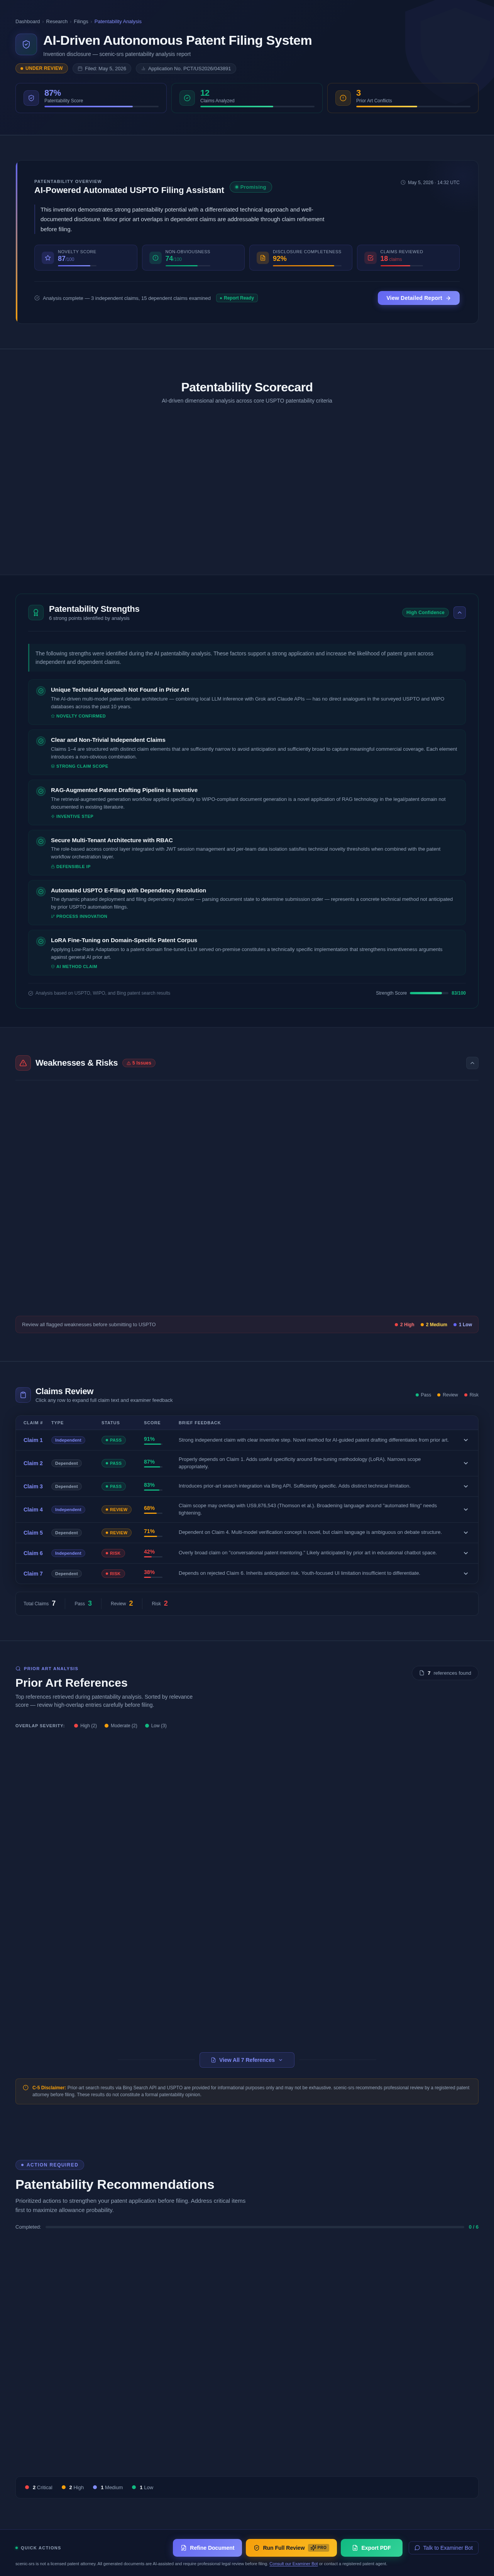This screenshot has width=494, height=2576.
Task: Click the Claims Reviewed icon
Action: tap(370, 258)
